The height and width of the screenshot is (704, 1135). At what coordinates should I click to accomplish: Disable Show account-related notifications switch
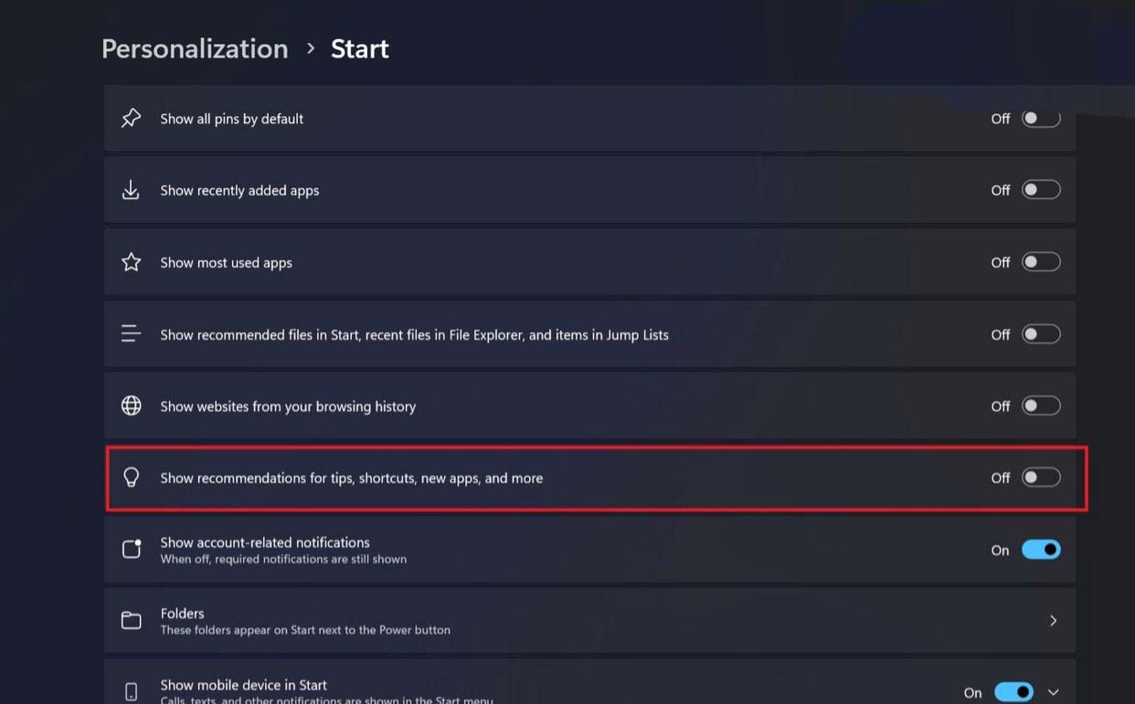tap(1041, 550)
